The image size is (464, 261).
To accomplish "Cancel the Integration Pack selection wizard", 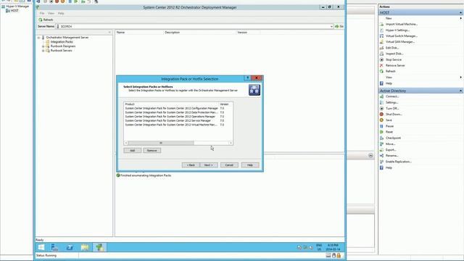I will click(229, 165).
